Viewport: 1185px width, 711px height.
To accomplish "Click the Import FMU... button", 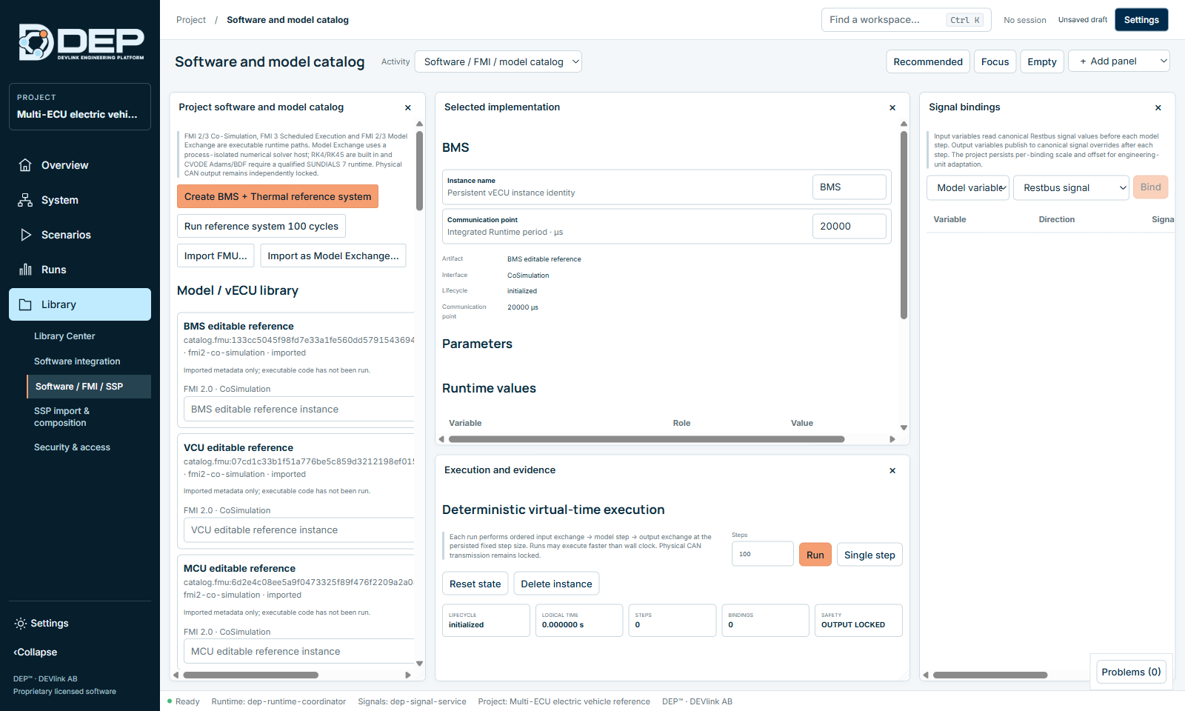I will [216, 256].
